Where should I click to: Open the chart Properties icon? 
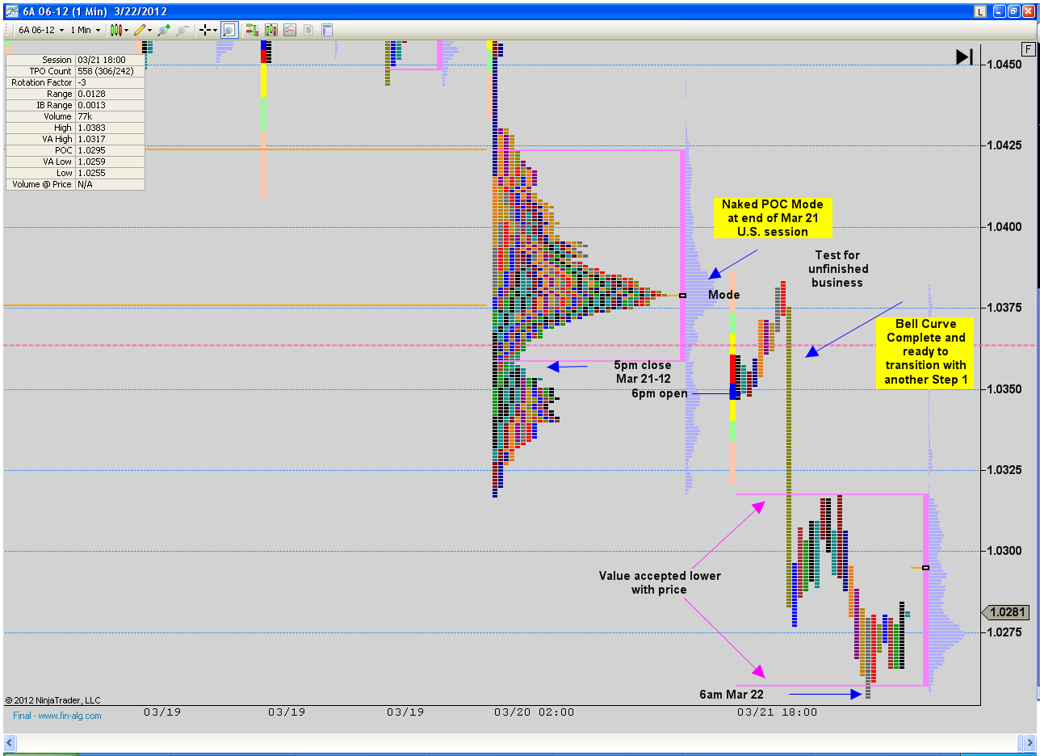coord(327,30)
